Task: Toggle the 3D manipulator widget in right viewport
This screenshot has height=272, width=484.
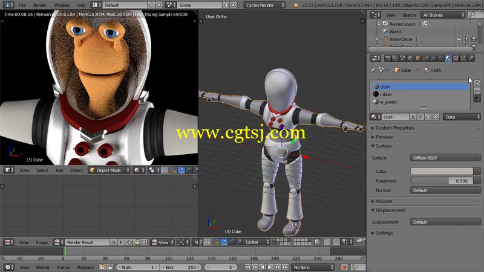Action: [217, 242]
